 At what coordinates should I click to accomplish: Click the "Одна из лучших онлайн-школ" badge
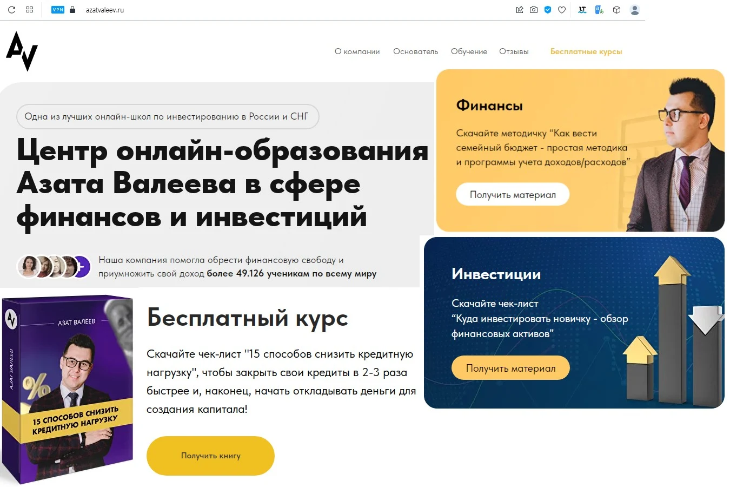point(168,116)
